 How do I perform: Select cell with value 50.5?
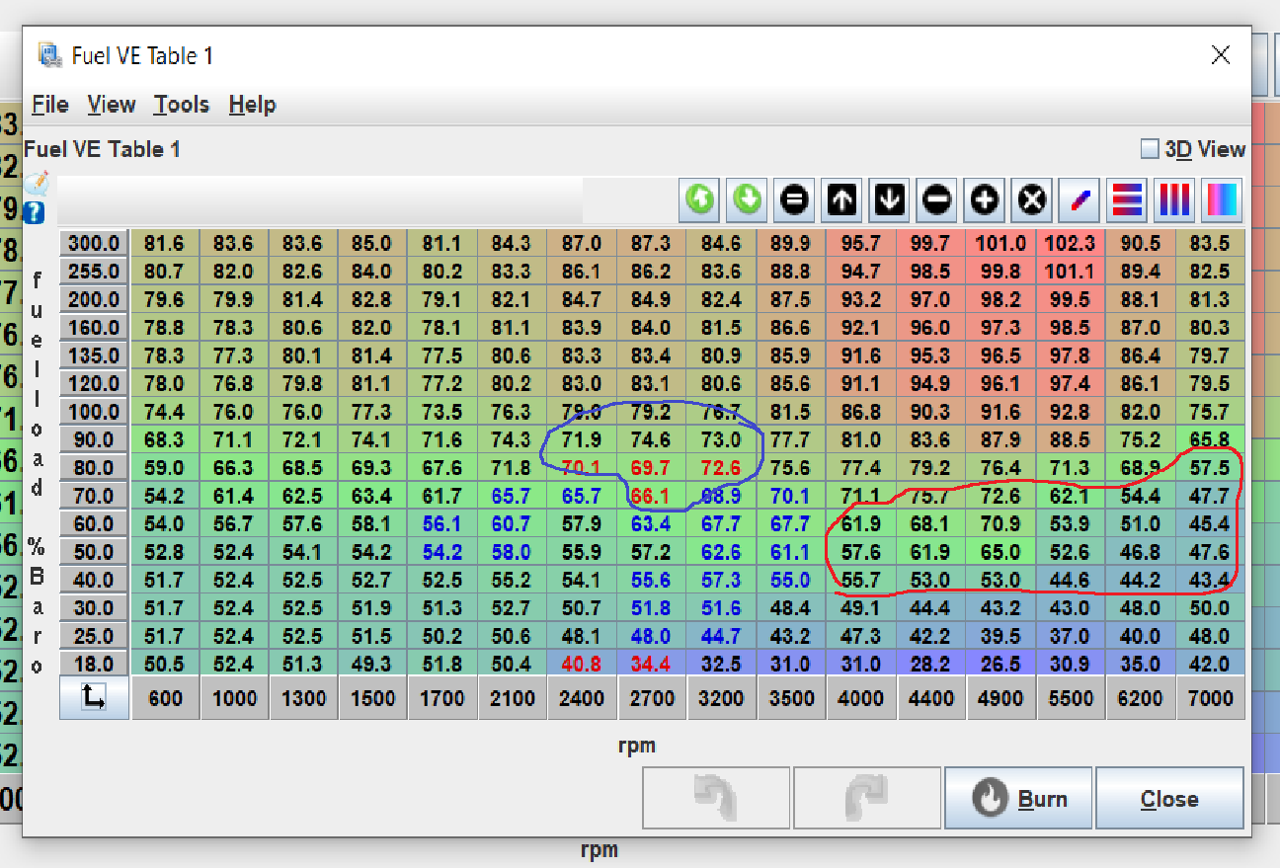pyautogui.click(x=165, y=665)
